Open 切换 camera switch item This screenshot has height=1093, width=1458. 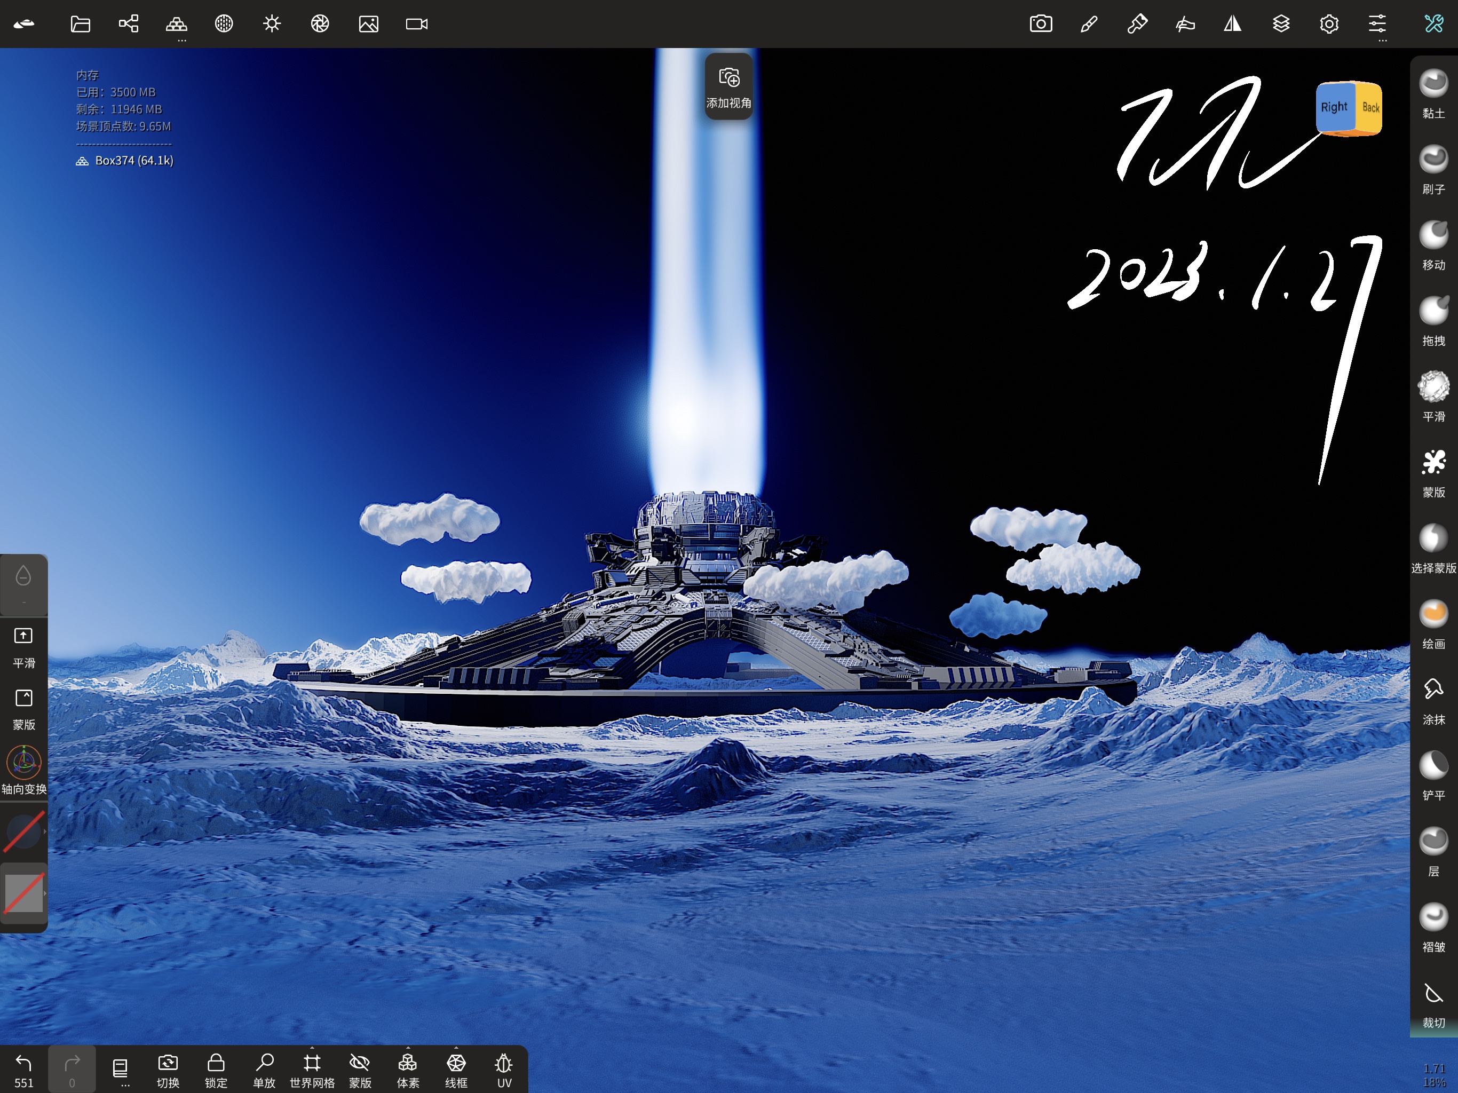pos(168,1062)
